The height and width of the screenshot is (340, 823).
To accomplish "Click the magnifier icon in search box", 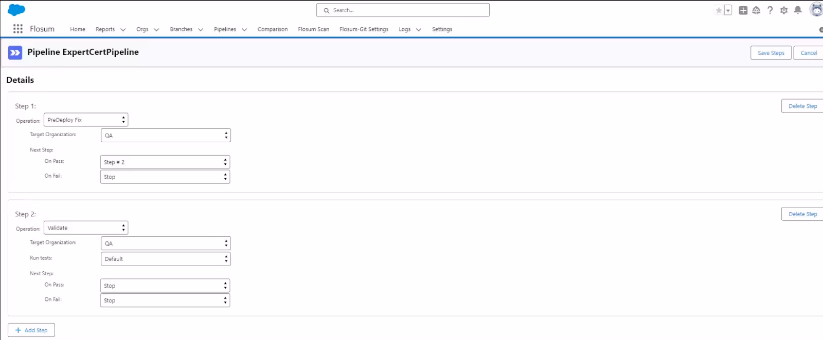I will [x=326, y=10].
